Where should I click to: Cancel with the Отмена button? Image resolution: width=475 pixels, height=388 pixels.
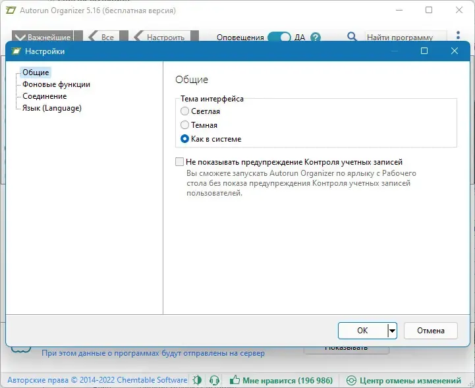coord(430,331)
